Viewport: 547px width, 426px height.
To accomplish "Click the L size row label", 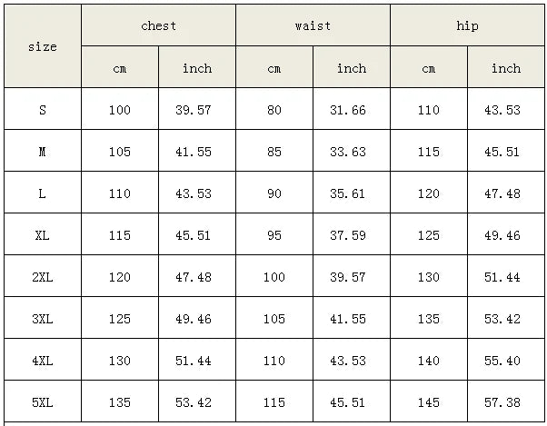I will pos(43,193).
